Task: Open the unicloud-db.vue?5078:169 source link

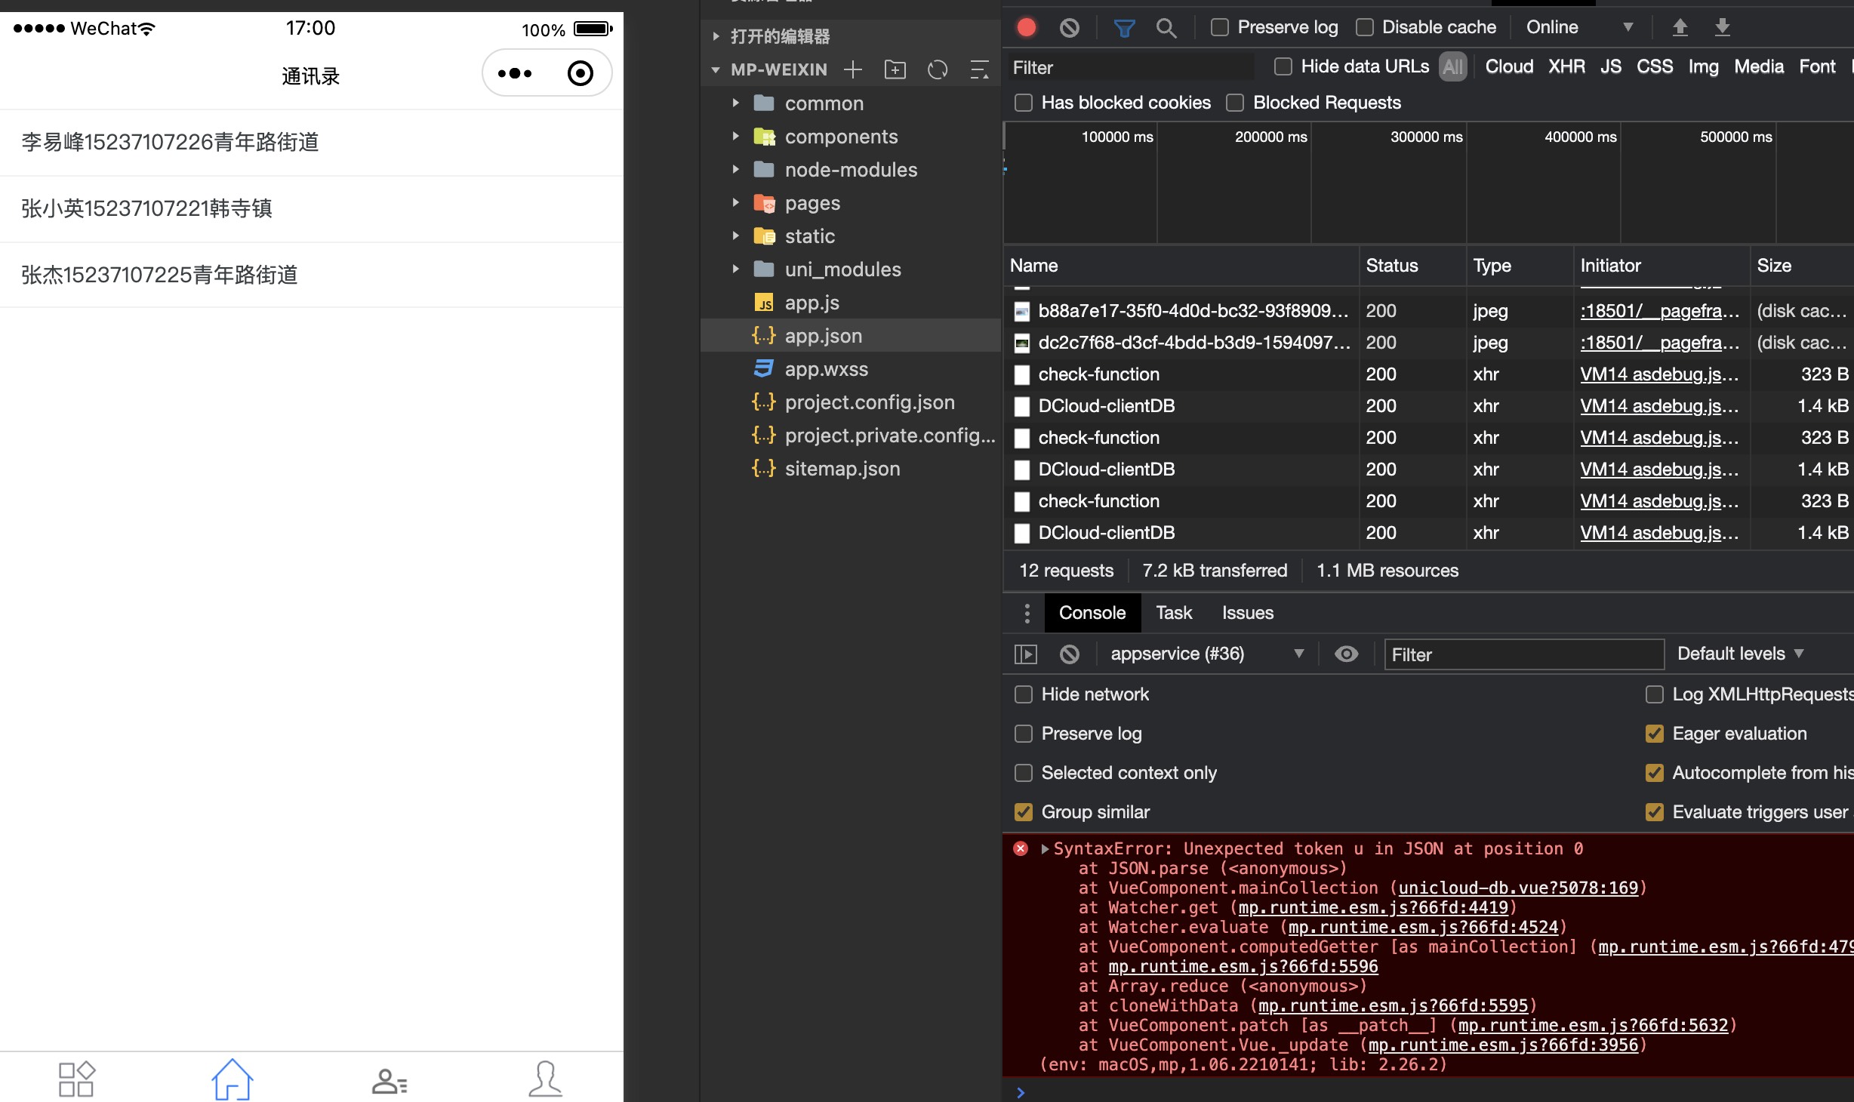Action: [1518, 888]
